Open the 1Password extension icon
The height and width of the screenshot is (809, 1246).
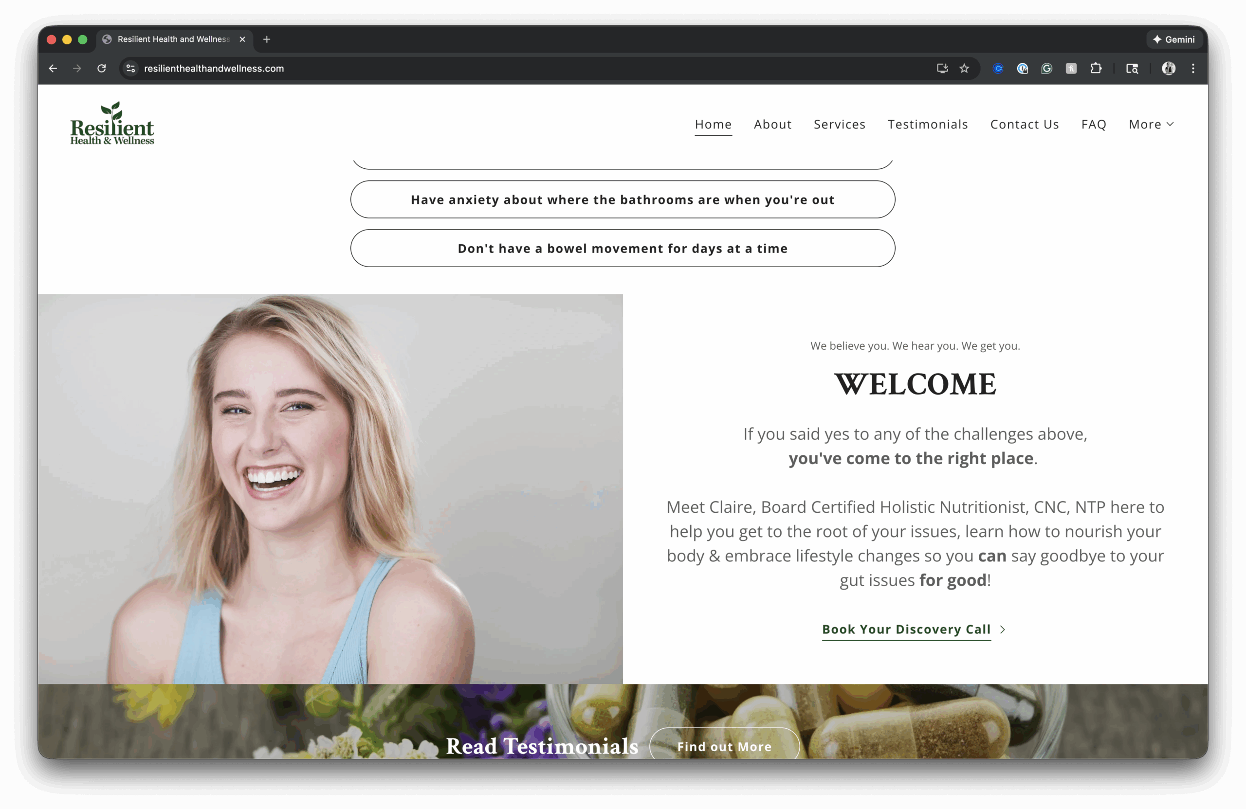click(x=1023, y=69)
